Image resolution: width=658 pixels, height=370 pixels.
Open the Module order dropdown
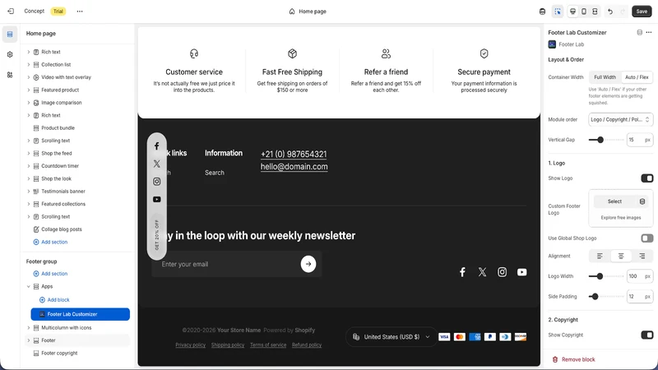[x=620, y=119]
